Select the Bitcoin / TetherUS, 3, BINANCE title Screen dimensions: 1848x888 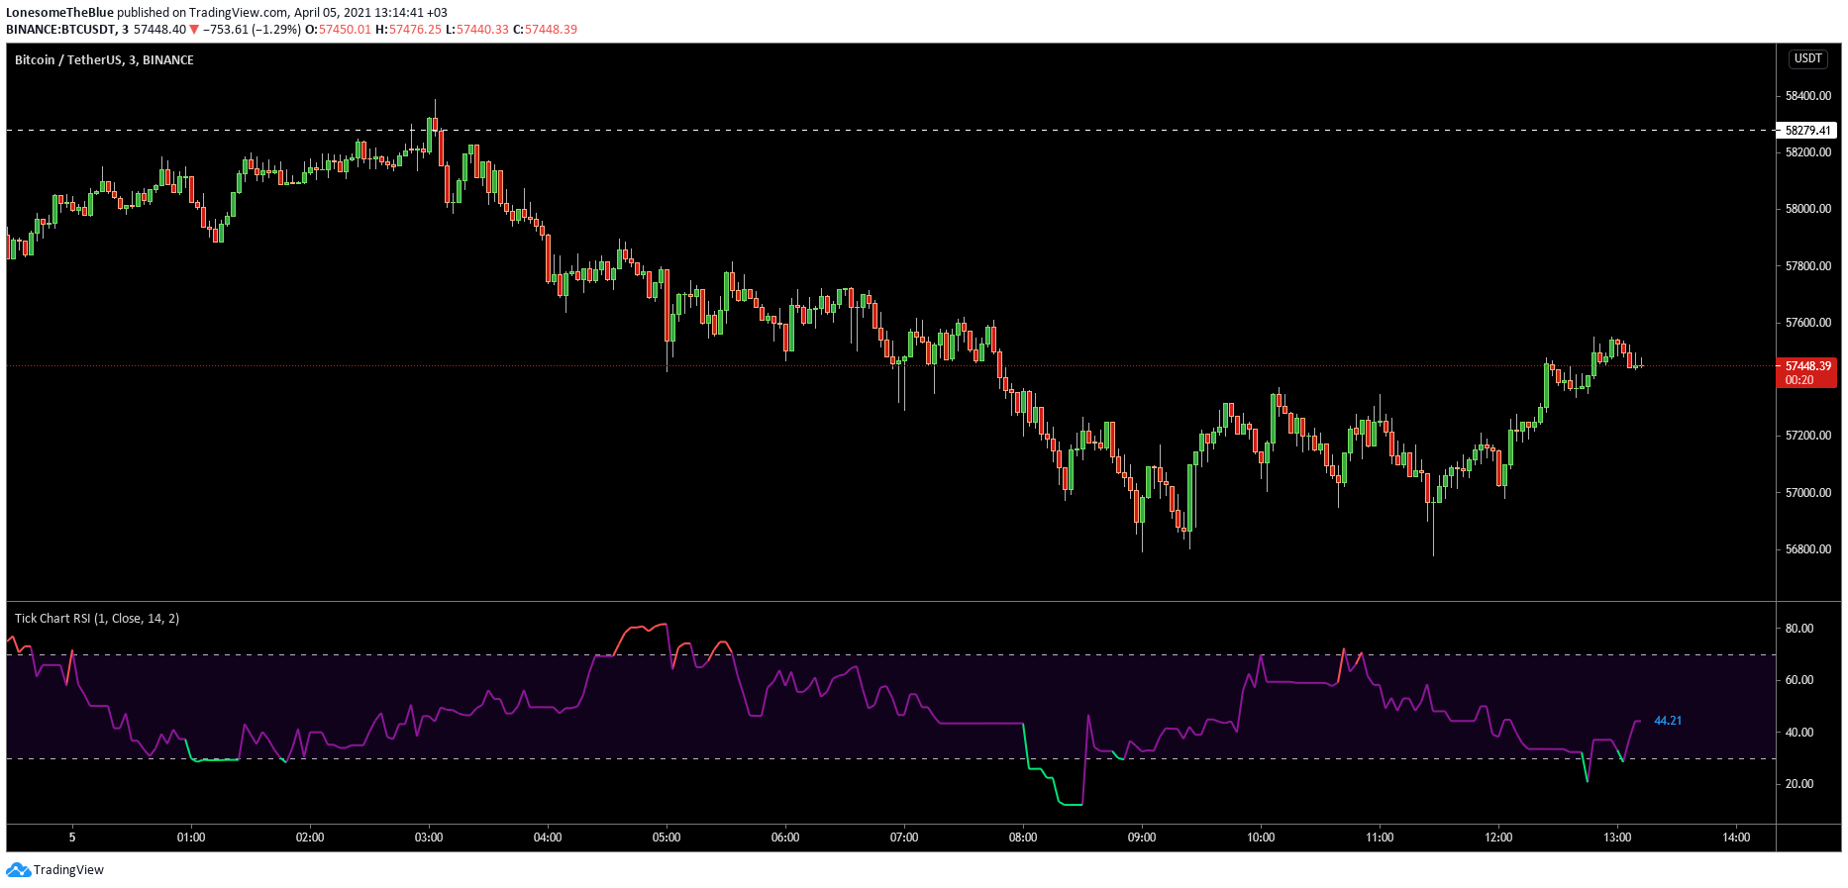click(104, 60)
